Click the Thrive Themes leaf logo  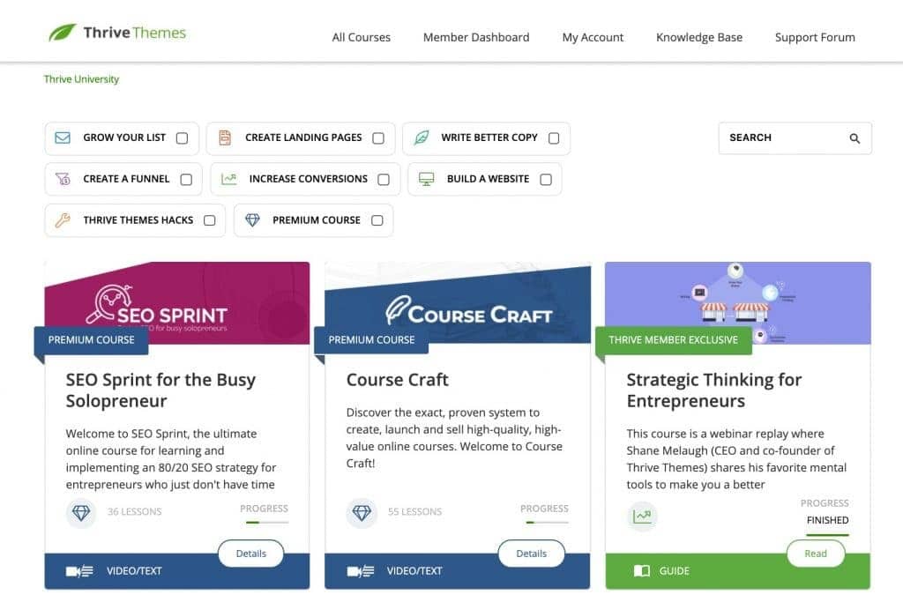[63, 33]
